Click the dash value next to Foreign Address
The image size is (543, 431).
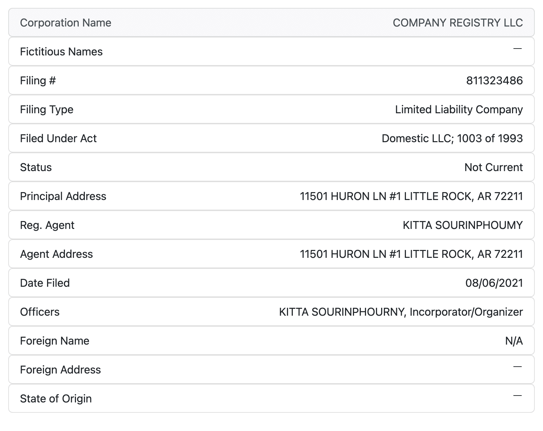point(518,367)
